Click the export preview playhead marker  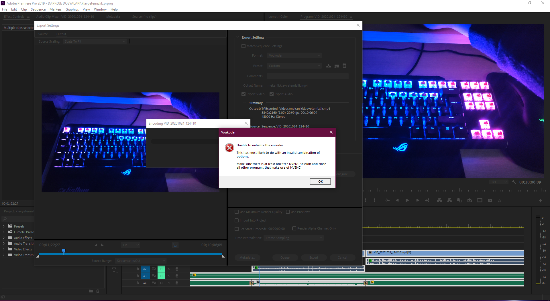click(x=64, y=251)
